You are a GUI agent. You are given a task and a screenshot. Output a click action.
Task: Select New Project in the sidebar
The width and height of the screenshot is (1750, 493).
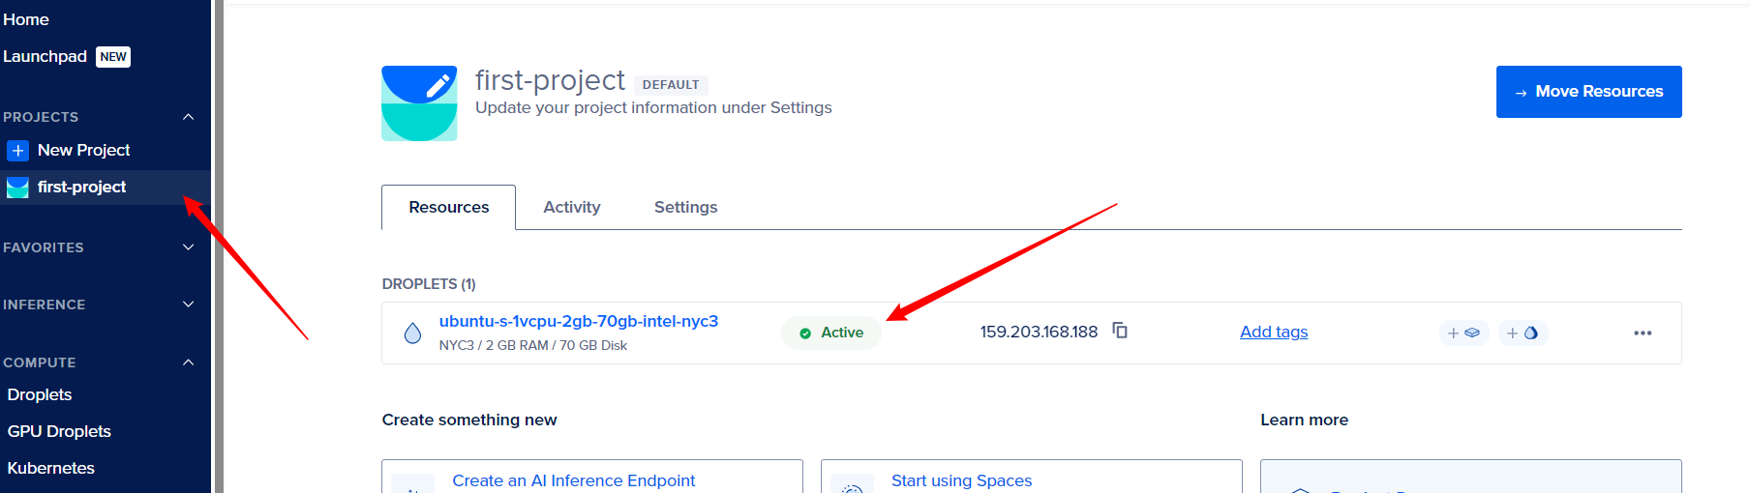click(x=83, y=150)
